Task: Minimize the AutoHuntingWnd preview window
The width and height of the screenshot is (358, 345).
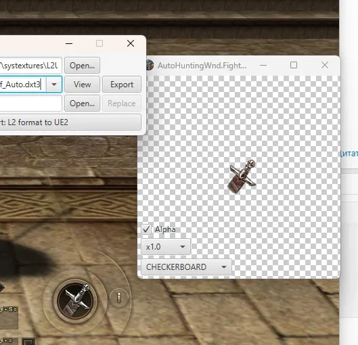Action: coord(263,65)
